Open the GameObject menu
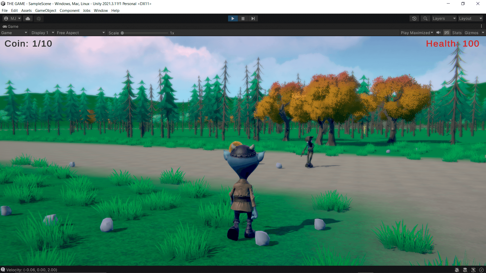The image size is (486, 273). [46, 11]
